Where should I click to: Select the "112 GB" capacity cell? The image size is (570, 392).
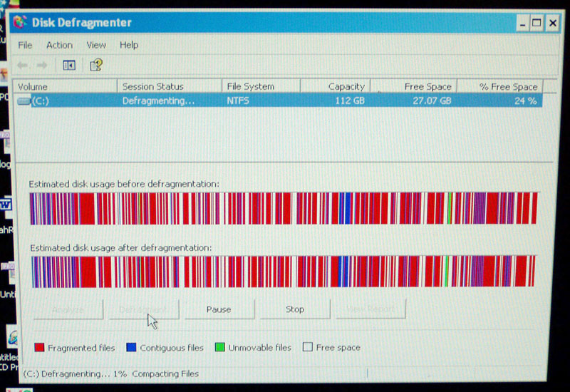pyautogui.click(x=350, y=100)
